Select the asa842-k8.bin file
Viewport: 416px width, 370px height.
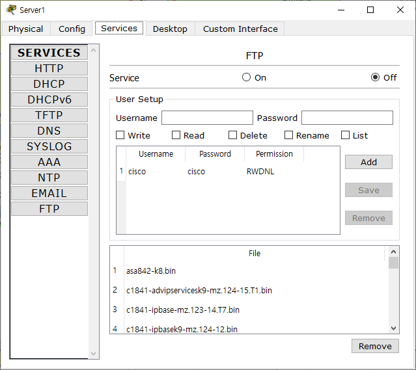click(150, 271)
